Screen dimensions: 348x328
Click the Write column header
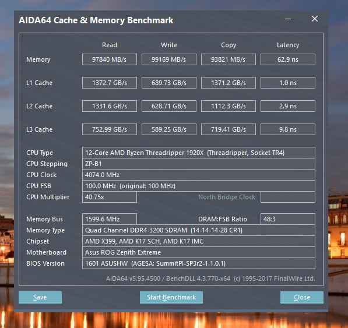pyautogui.click(x=169, y=45)
